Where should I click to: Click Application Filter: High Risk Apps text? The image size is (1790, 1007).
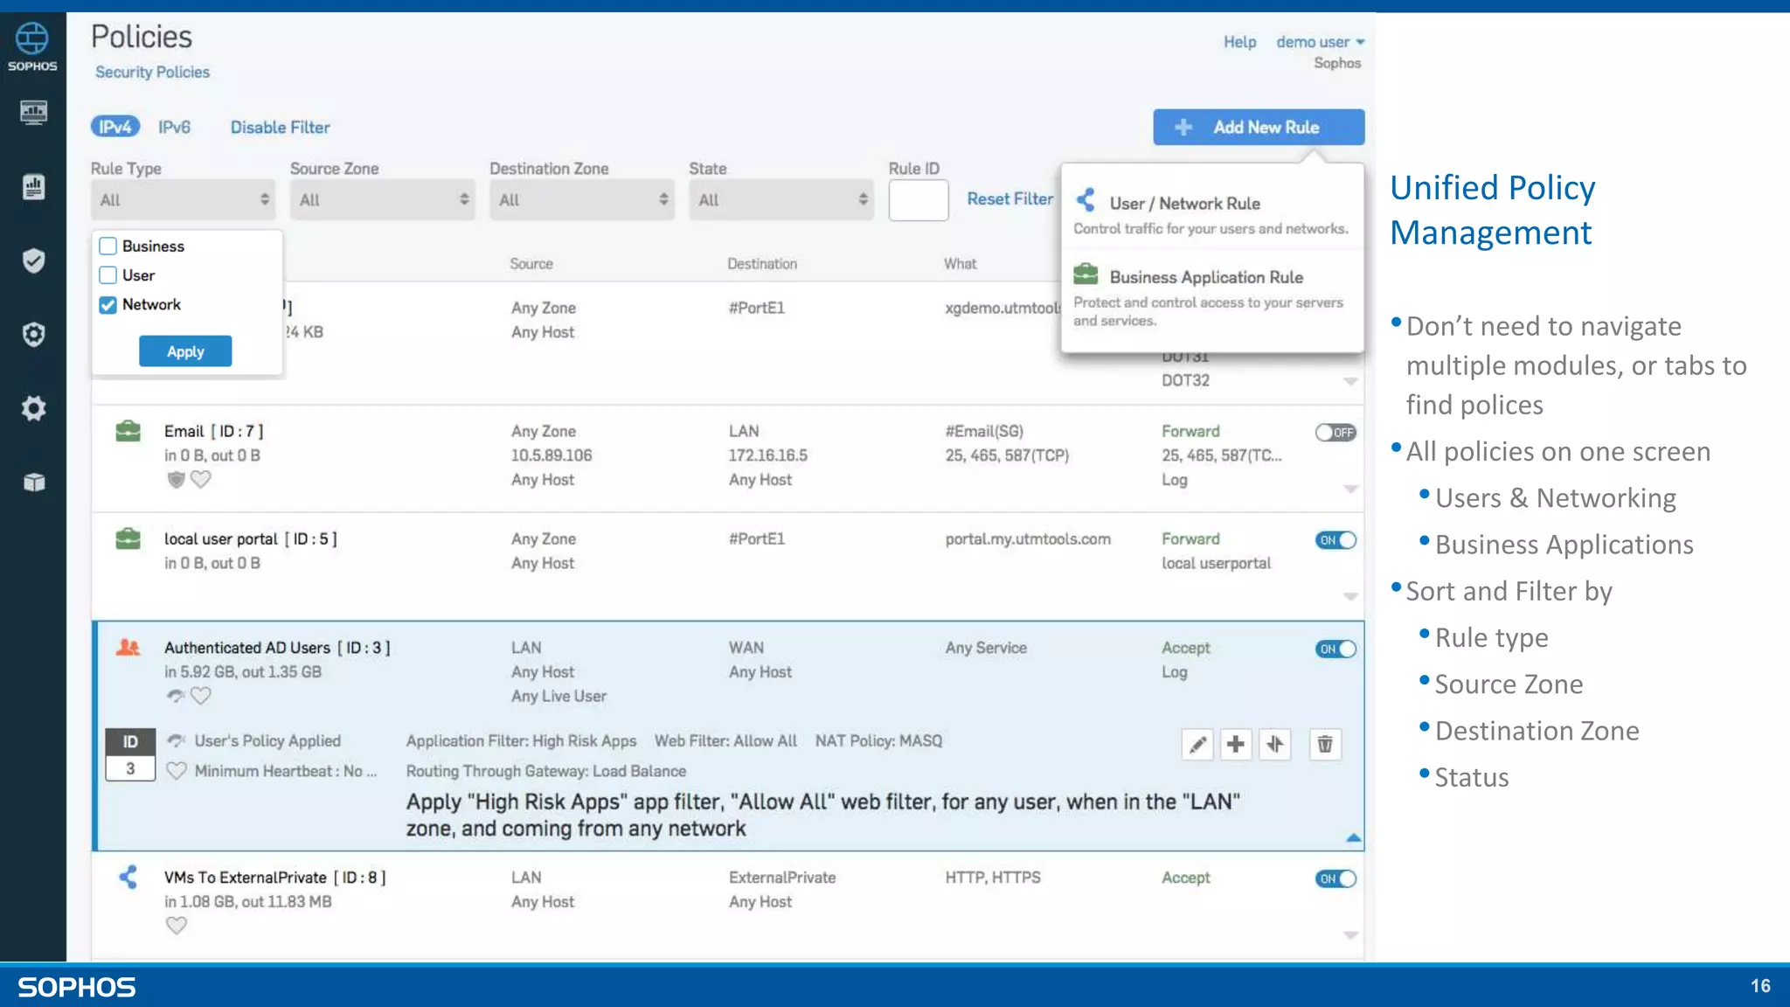521,741
